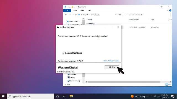
Task: Open Customize Quick Access Toolbar dropdown
Action: (75, 7)
